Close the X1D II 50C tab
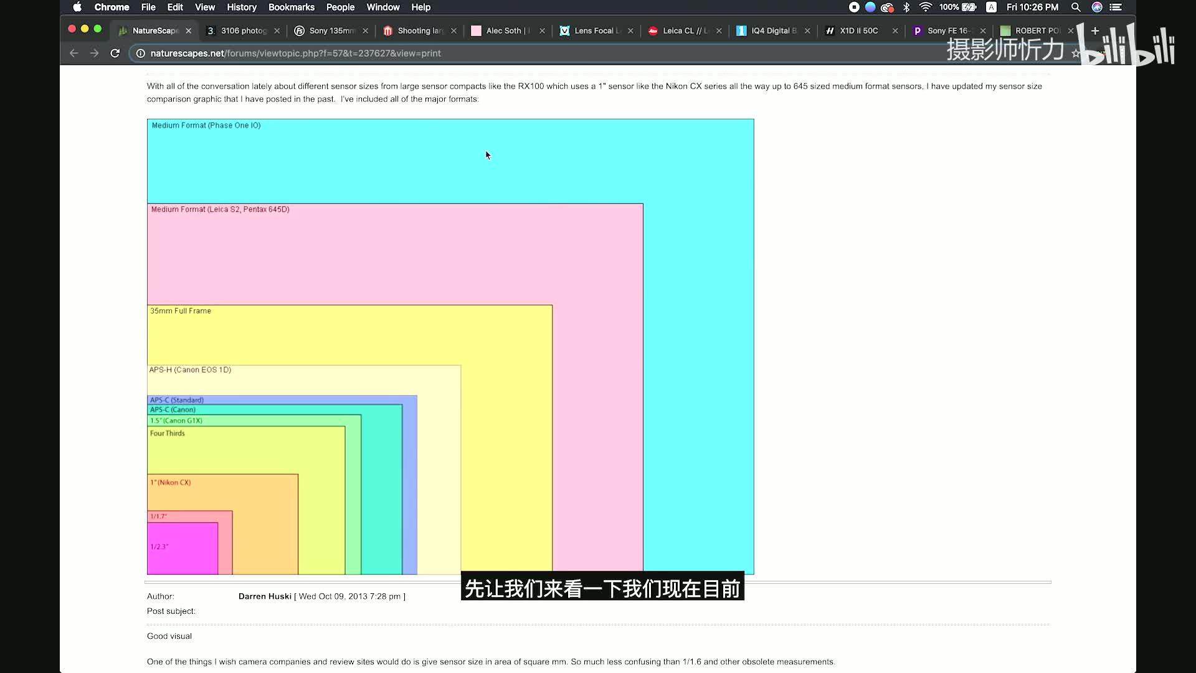Viewport: 1196px width, 673px height. [896, 31]
